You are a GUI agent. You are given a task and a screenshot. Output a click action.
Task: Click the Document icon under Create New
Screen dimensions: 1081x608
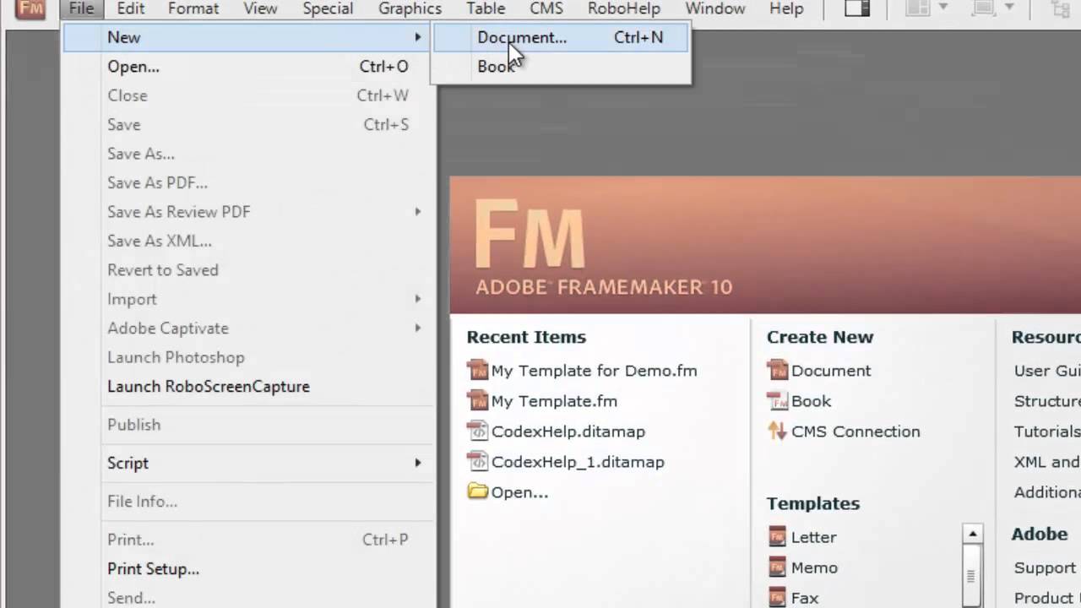pyautogui.click(x=777, y=371)
